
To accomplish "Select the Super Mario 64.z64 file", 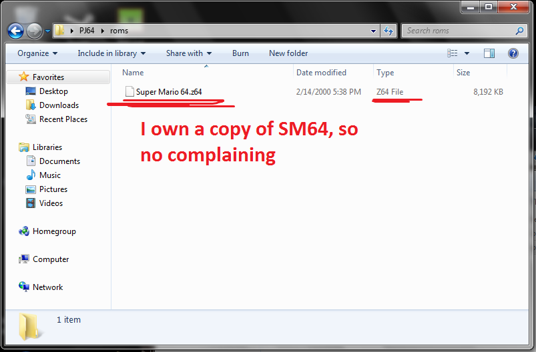I will click(x=169, y=92).
